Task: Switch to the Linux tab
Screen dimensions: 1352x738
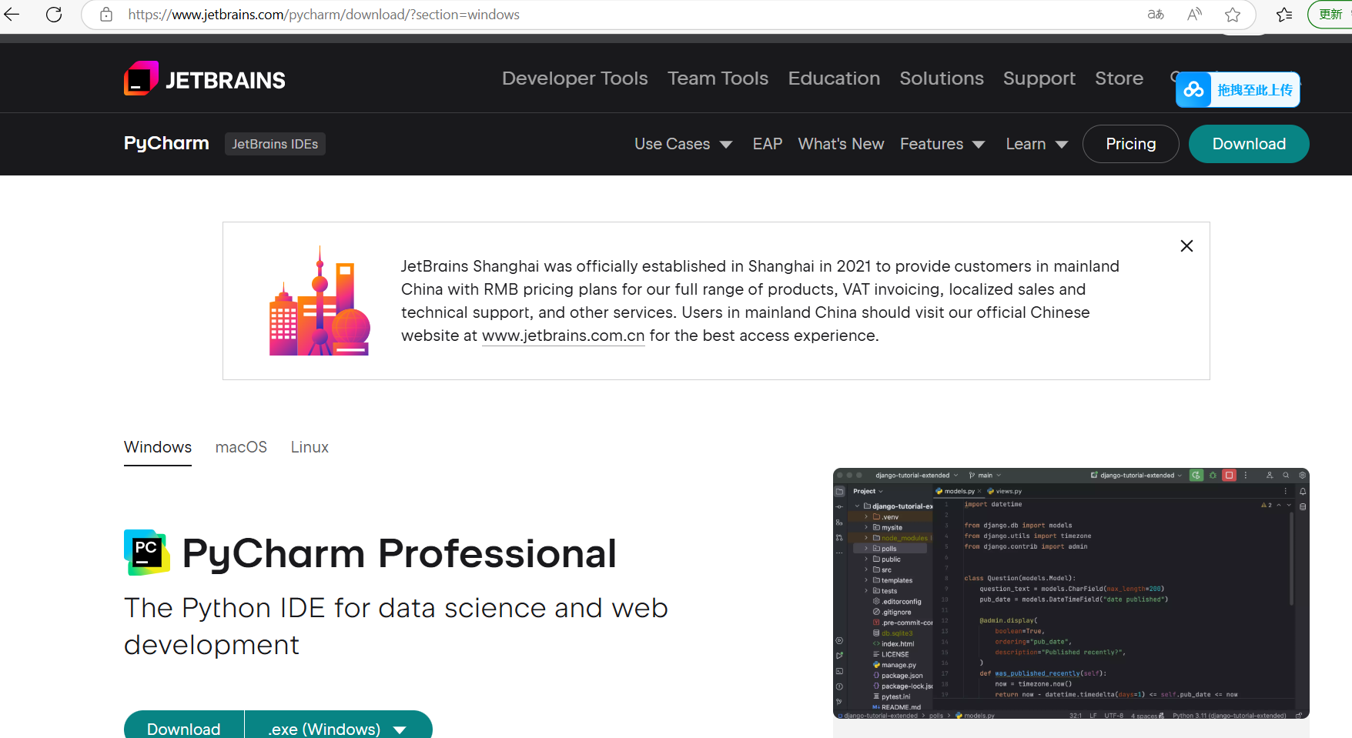Action: click(x=310, y=447)
